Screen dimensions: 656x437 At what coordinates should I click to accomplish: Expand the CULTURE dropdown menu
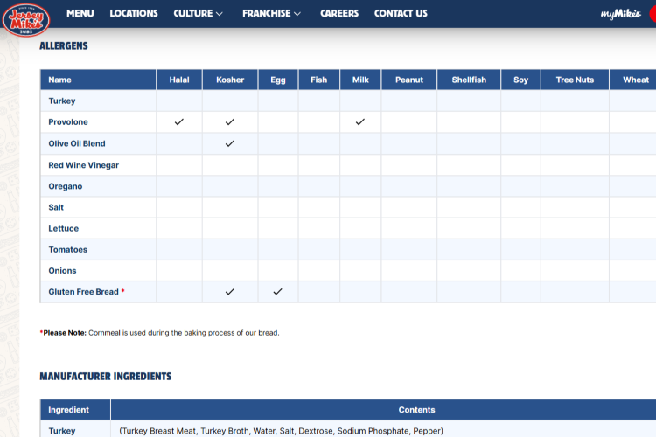click(198, 13)
